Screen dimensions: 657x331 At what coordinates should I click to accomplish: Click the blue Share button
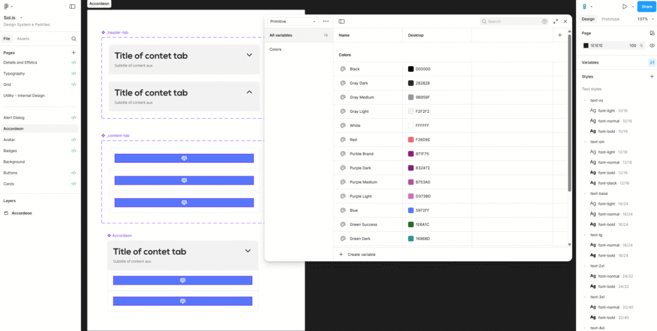(x=645, y=6)
